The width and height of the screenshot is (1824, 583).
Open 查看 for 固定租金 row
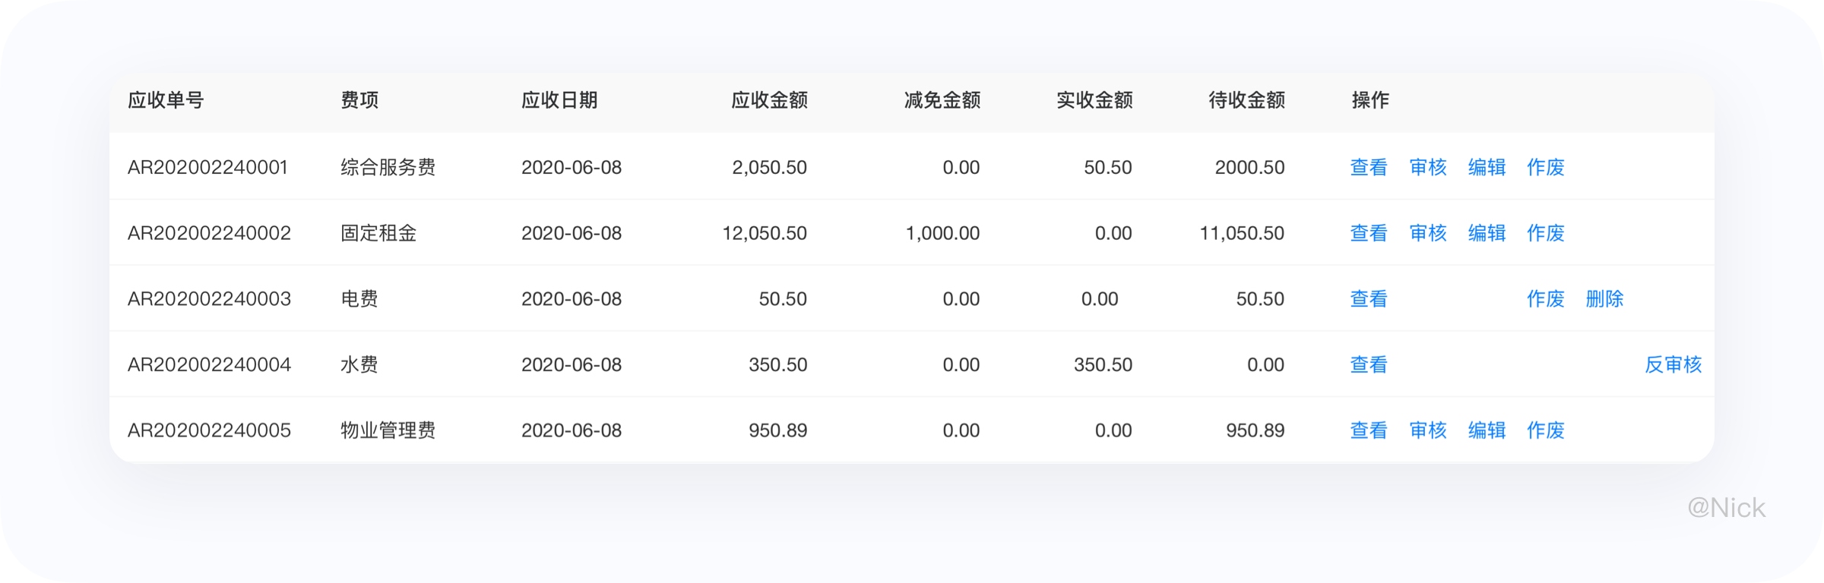tap(1369, 233)
